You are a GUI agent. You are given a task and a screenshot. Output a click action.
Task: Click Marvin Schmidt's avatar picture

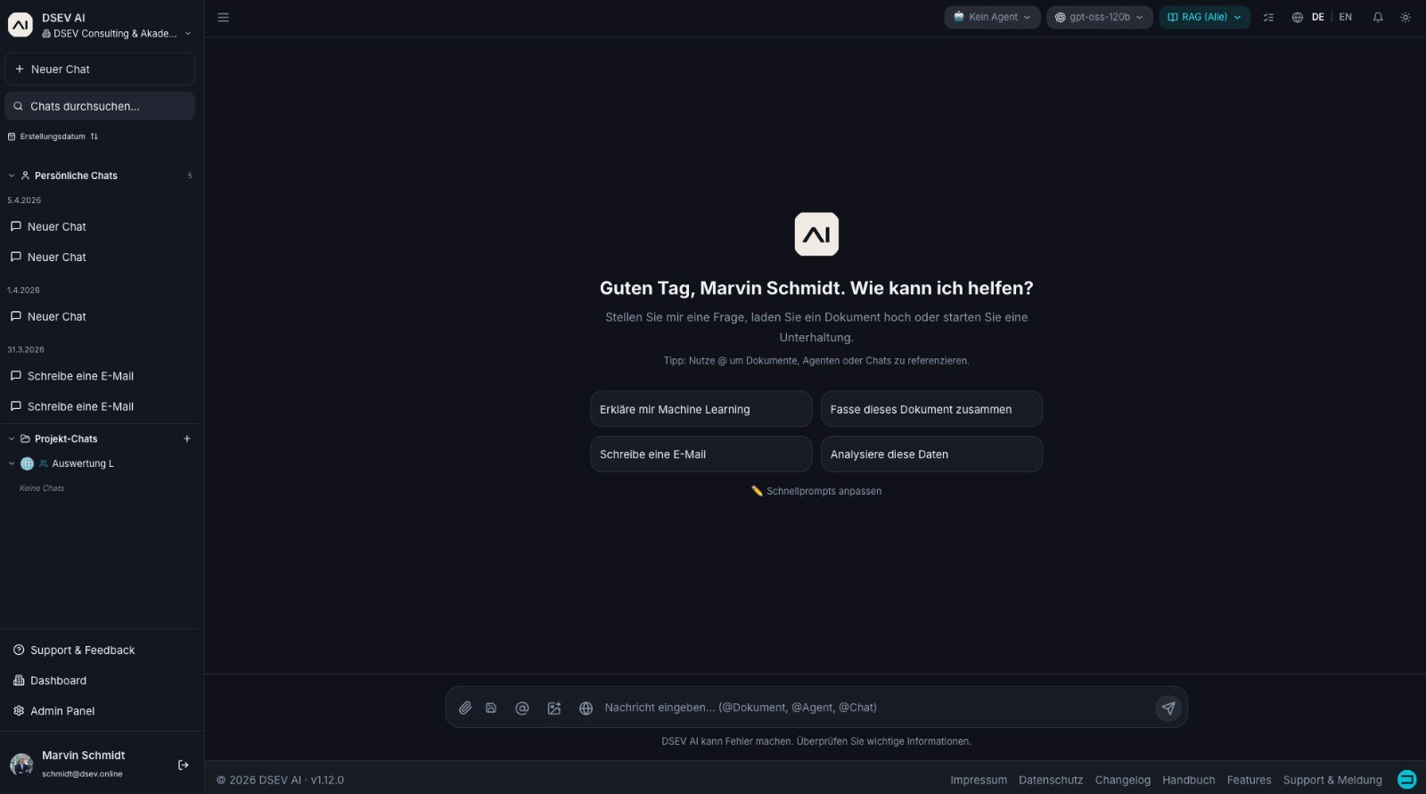pos(21,764)
